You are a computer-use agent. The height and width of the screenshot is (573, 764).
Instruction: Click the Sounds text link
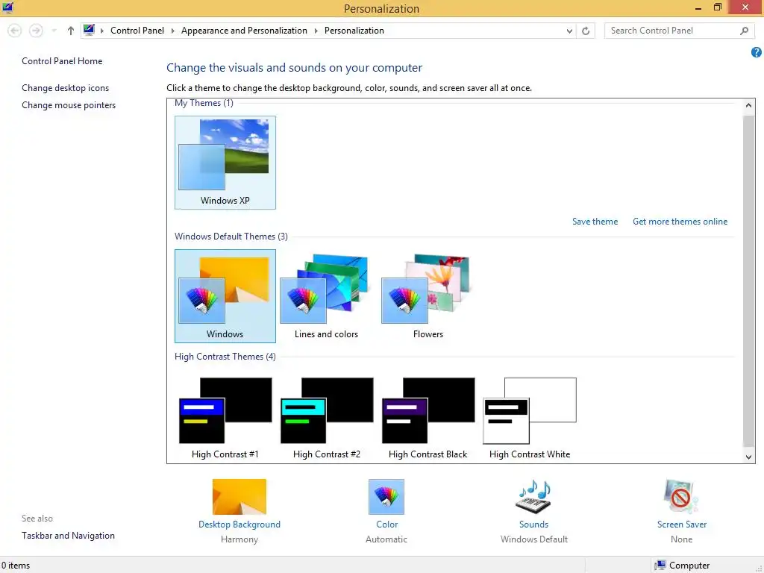tap(533, 525)
